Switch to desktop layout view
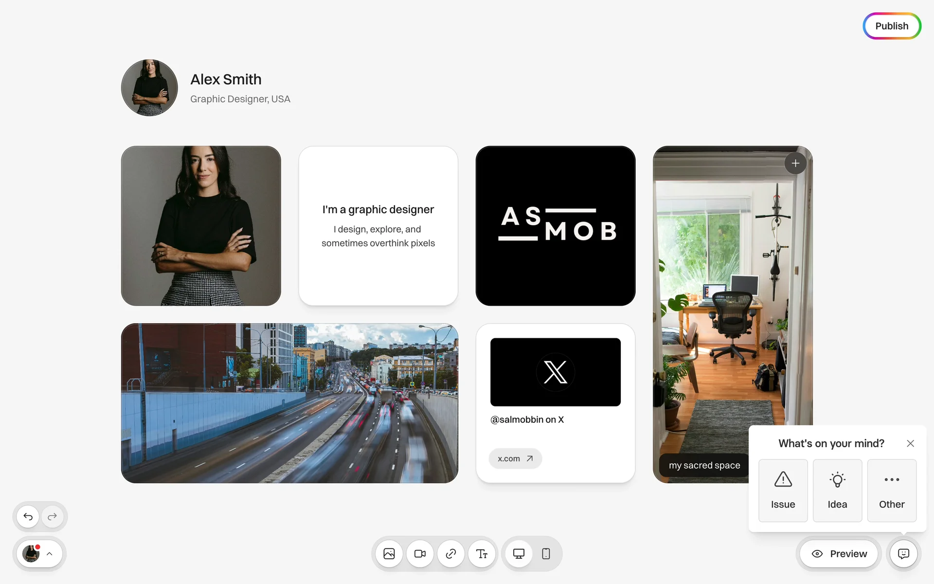Image resolution: width=934 pixels, height=584 pixels. [x=519, y=554]
